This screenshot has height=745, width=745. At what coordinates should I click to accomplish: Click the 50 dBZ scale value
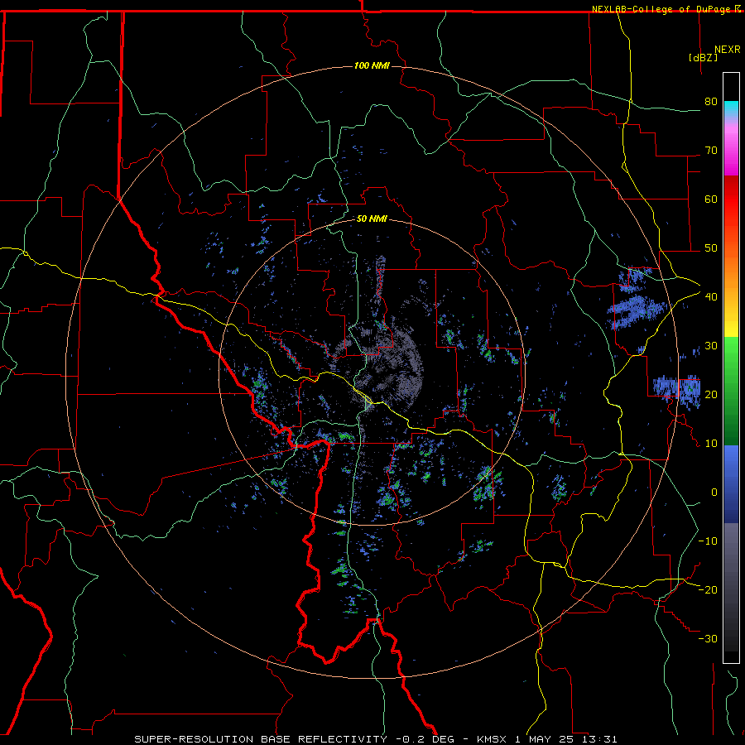(x=711, y=248)
